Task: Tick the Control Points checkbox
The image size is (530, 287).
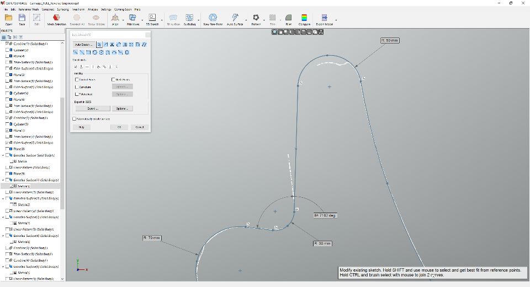Action: point(77,79)
